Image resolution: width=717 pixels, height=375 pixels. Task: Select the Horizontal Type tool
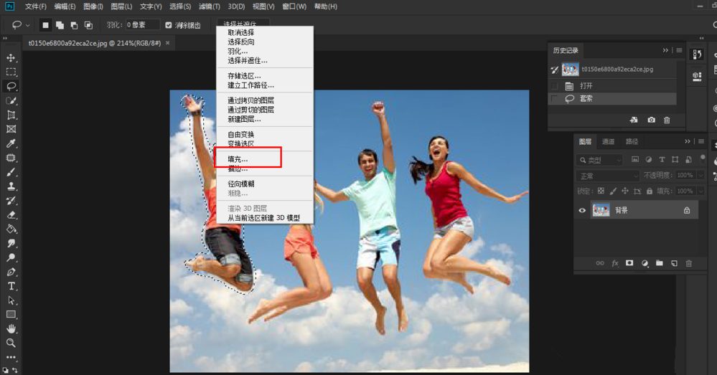11,286
